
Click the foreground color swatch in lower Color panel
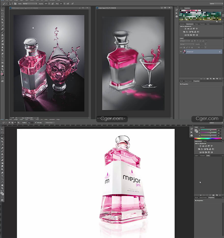coord(196,130)
